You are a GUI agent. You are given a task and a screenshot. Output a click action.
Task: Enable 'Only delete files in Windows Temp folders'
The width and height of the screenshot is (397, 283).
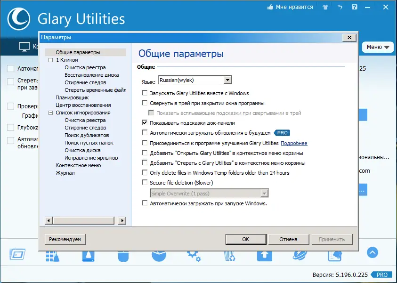[145, 173]
